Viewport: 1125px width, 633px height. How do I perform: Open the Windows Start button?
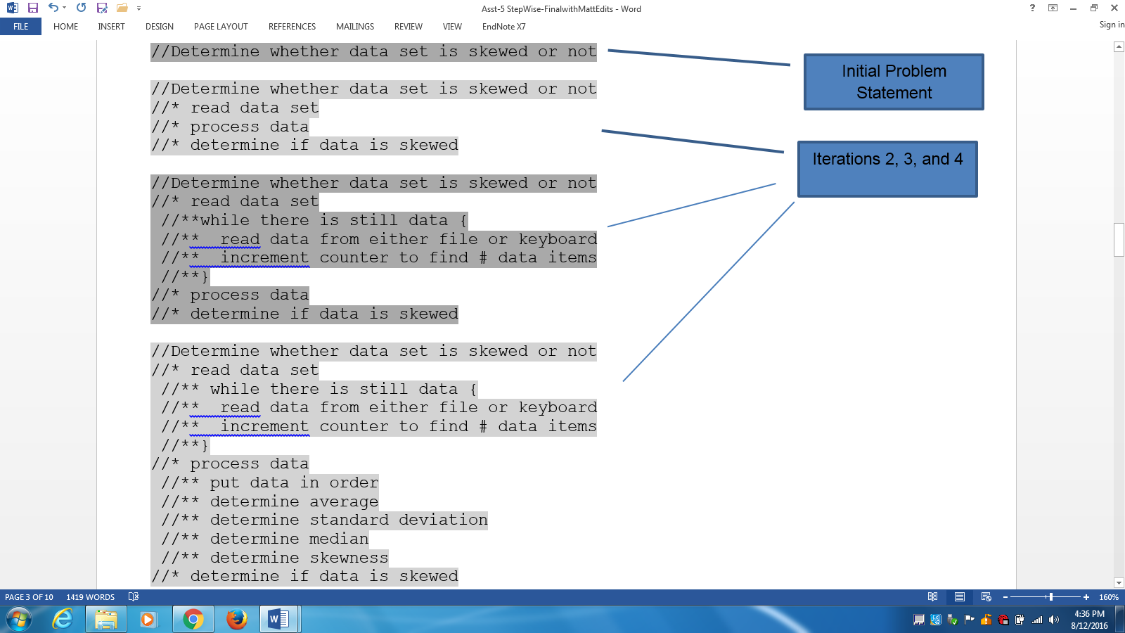[19, 620]
